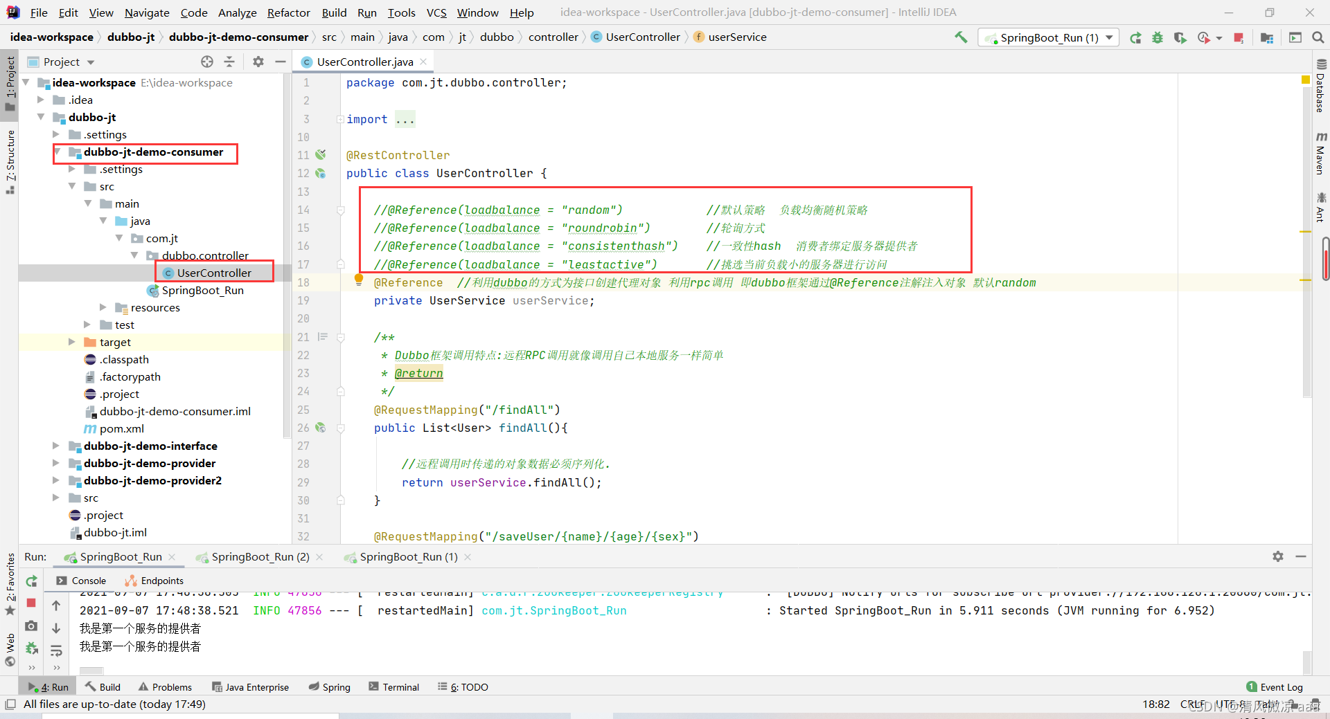Toggle the Web tool window
The image size is (1330, 719).
10,650
